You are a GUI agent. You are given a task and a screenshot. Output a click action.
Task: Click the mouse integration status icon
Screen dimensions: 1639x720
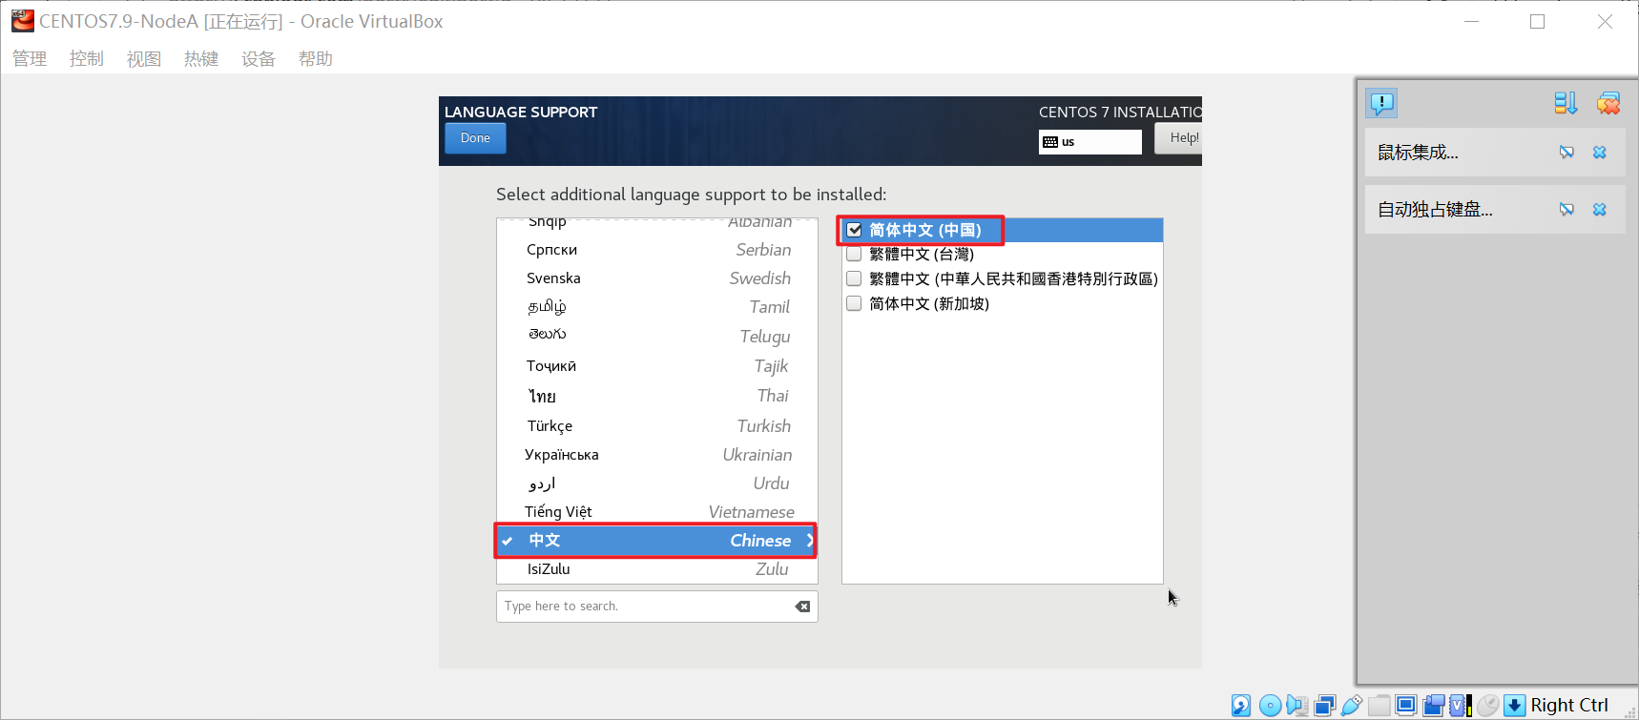(x=1488, y=706)
